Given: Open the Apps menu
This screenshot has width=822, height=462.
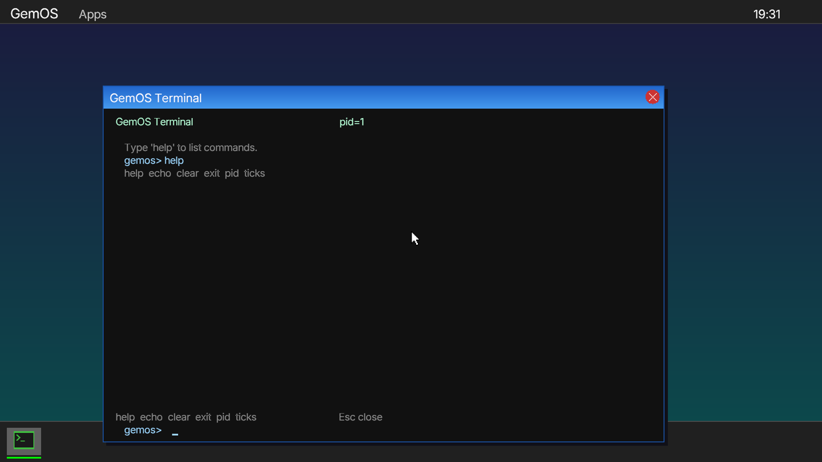Looking at the screenshot, I should pos(92,14).
